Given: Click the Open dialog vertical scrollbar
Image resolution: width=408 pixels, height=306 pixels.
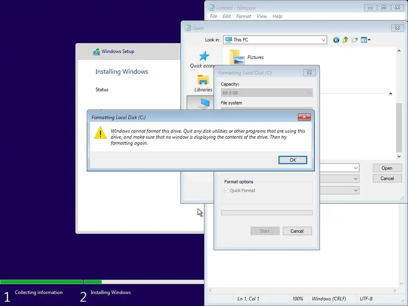Looking at the screenshot, I should pyautogui.click(x=399, y=127).
